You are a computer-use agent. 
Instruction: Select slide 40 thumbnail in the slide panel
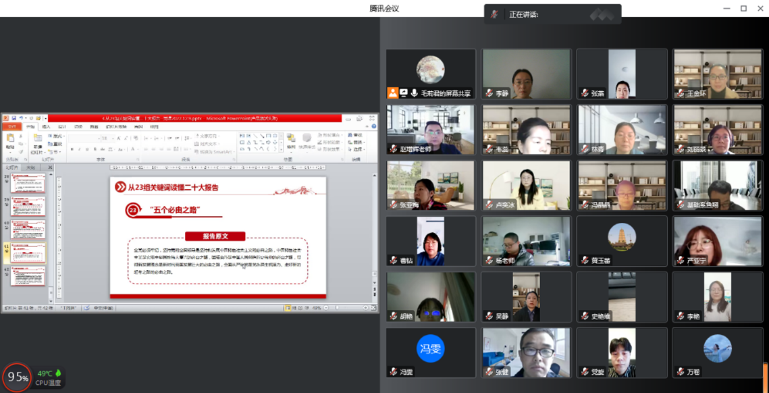(x=28, y=229)
